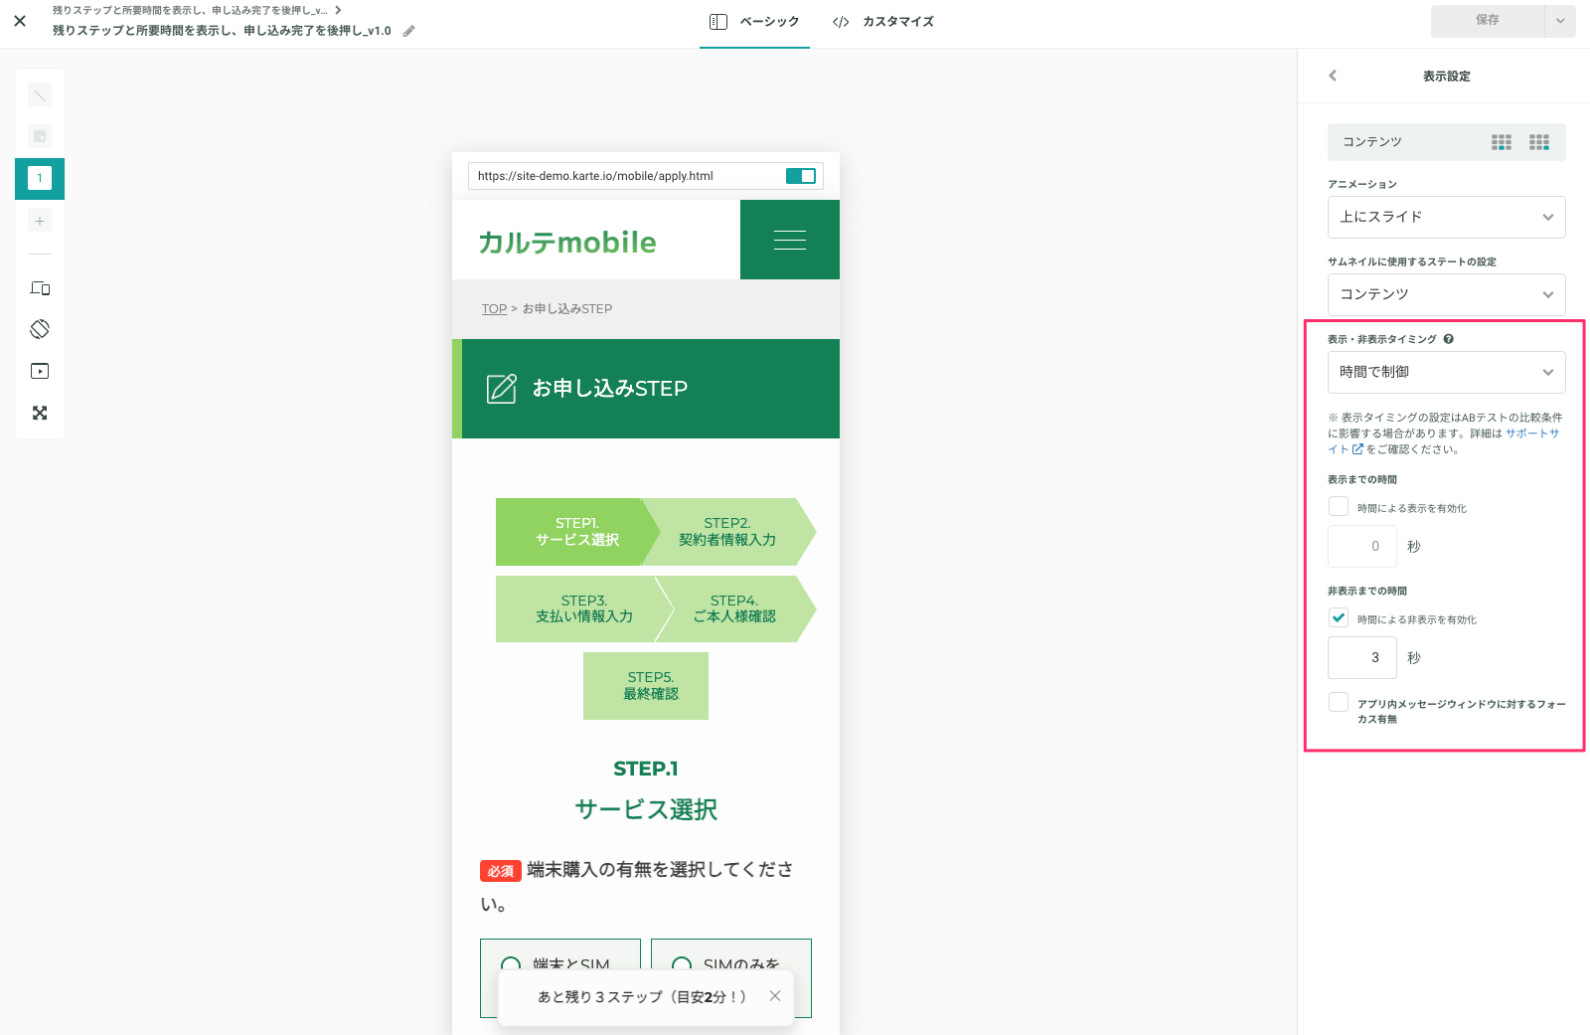Click the 保存 button

click(1488, 21)
